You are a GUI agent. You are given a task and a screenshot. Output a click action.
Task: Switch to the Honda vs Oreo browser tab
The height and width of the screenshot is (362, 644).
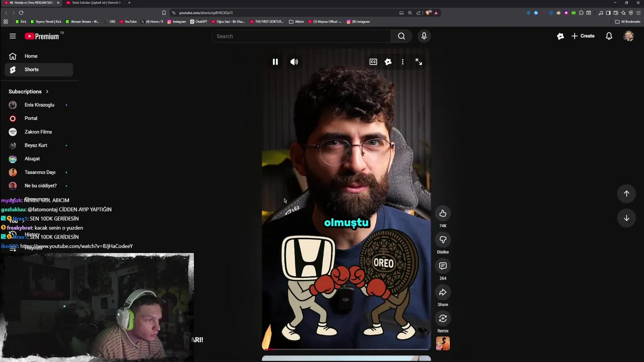coord(31,3)
